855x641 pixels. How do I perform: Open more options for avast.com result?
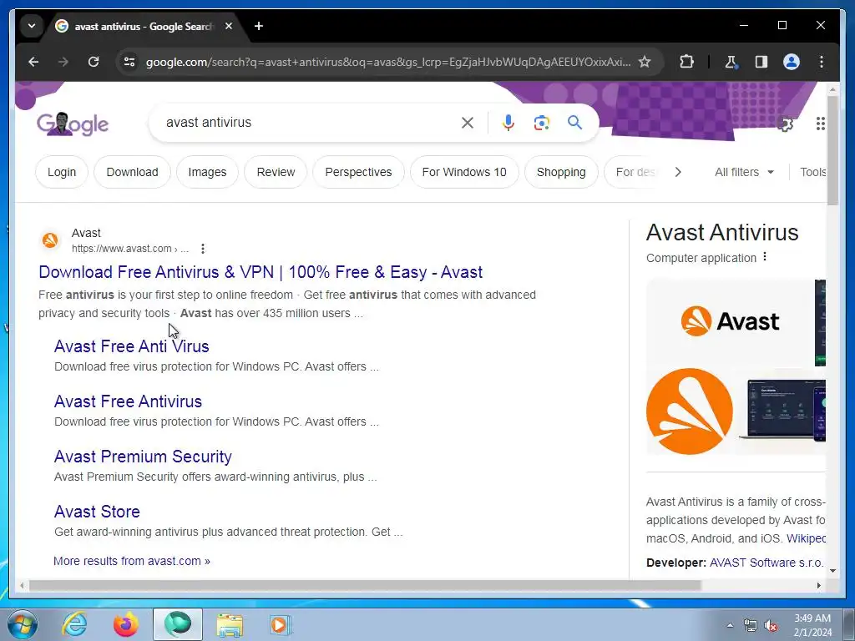point(203,249)
